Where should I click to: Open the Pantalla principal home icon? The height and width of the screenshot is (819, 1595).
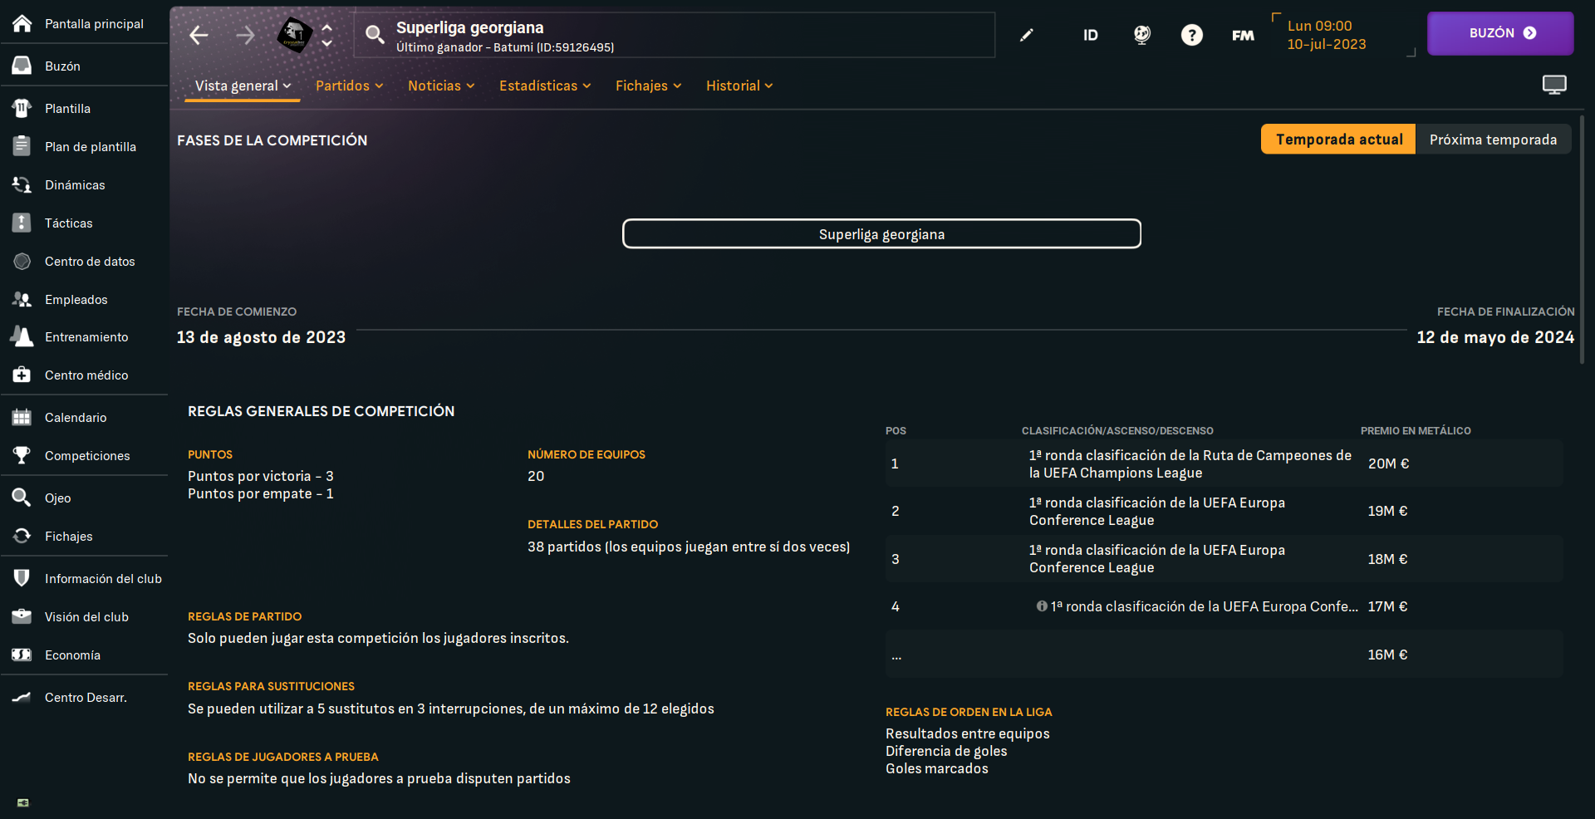click(x=22, y=23)
